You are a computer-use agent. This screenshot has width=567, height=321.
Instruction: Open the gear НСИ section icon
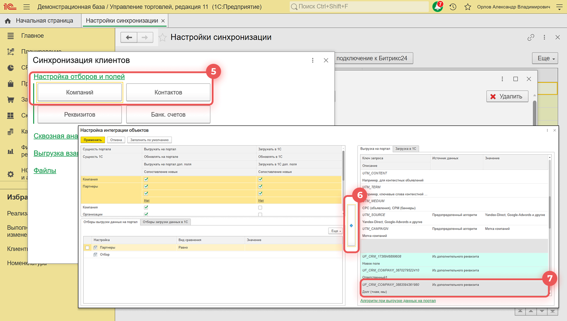[x=11, y=174]
